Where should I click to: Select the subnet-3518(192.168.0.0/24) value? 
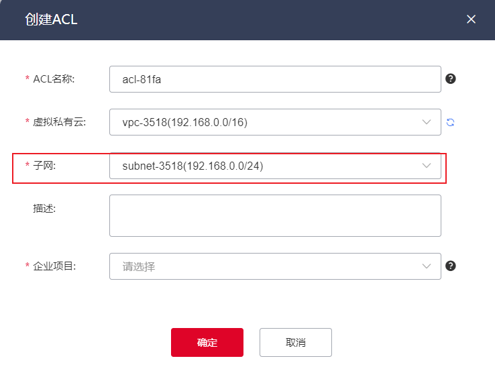(x=192, y=166)
